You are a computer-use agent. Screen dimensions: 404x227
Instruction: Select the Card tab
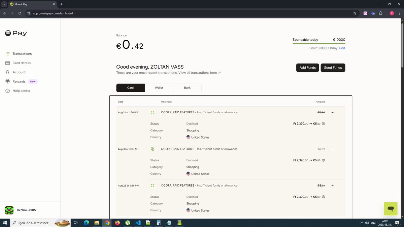pyautogui.click(x=131, y=88)
